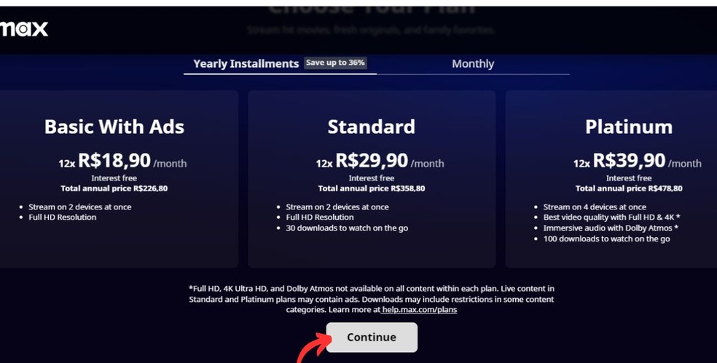Click the Stream on 4 devices feature
The image size is (717, 363).
click(x=595, y=207)
